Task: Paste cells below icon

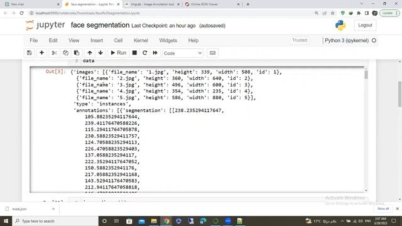Action: (x=77, y=53)
